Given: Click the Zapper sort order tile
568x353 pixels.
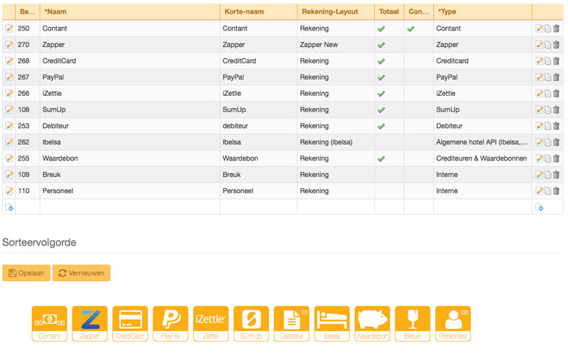Looking at the screenshot, I should point(89,323).
